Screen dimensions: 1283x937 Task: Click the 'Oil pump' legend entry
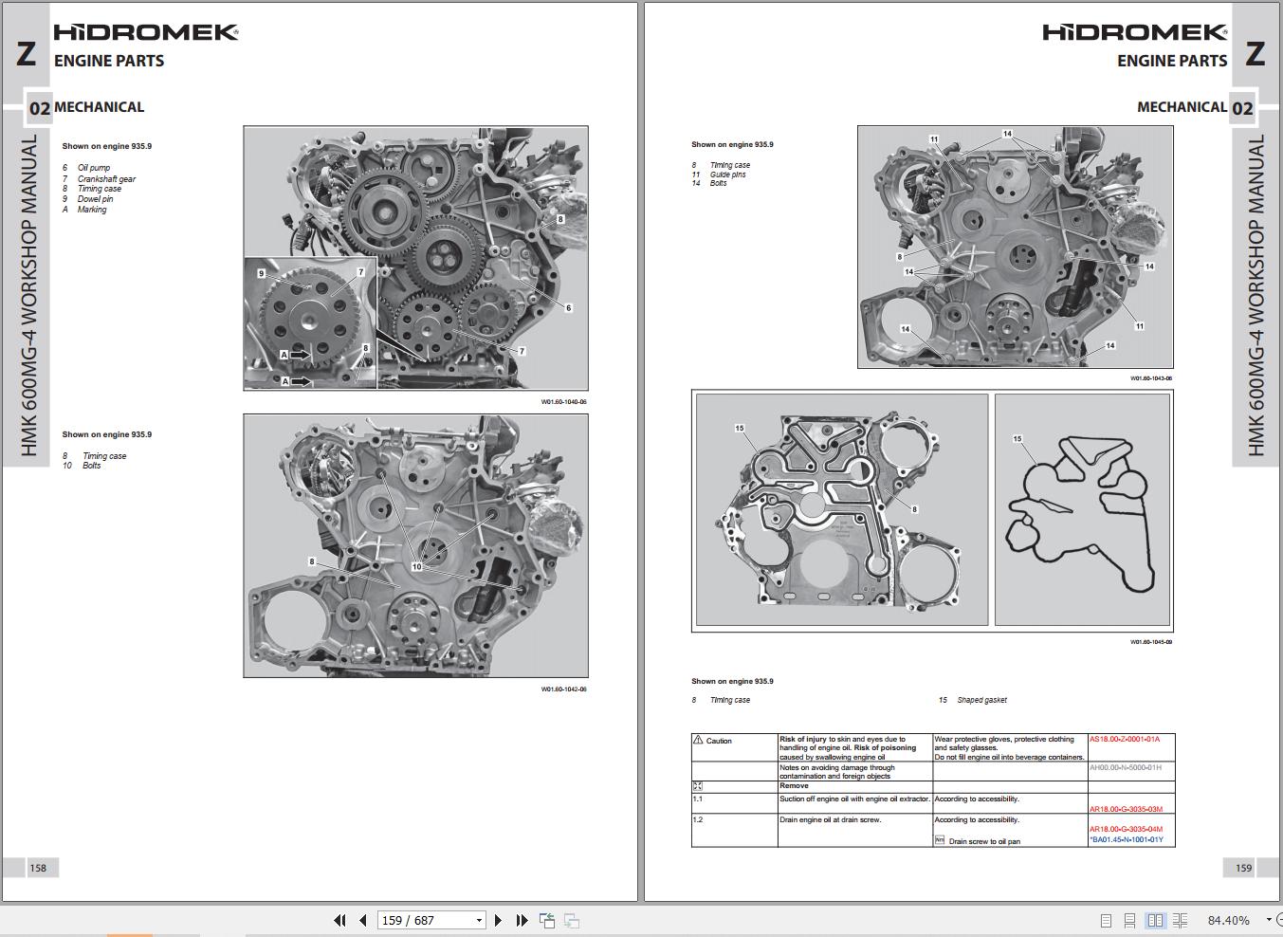point(94,168)
